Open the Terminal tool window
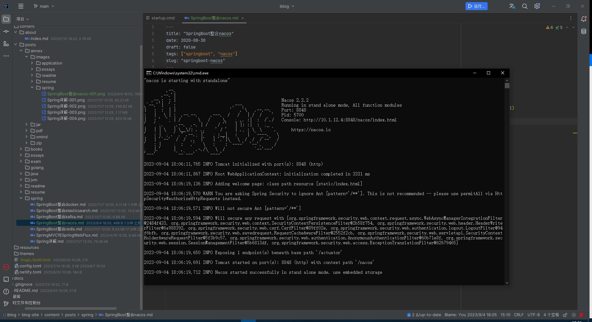The image size is (592, 322). [6, 279]
